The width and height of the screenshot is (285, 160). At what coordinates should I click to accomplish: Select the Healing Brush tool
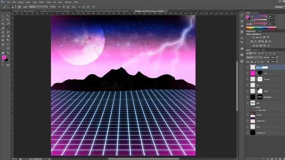click(x=3, y=28)
